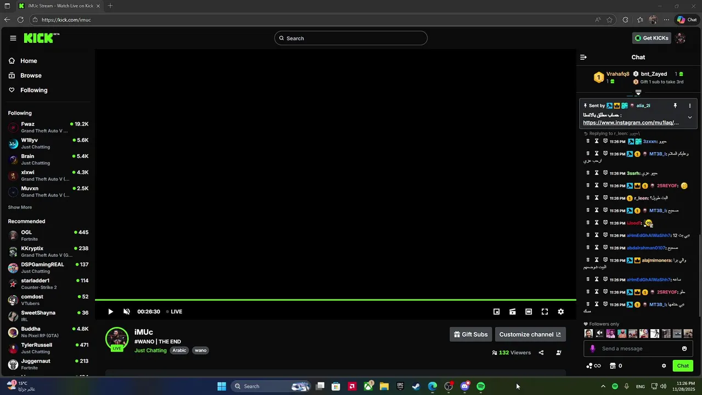Ban alajmimonera from chat
Image resolution: width=702 pixels, height=395 pixels.
605,261
